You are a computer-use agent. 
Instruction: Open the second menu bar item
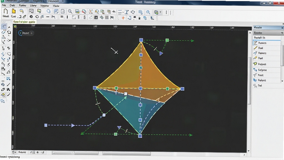pos(12,5)
